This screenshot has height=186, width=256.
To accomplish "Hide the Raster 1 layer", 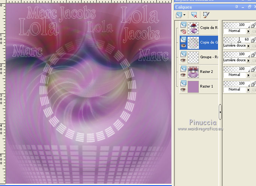I will click(x=183, y=90).
